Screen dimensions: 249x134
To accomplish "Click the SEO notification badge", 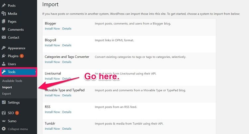I will 17,113.
